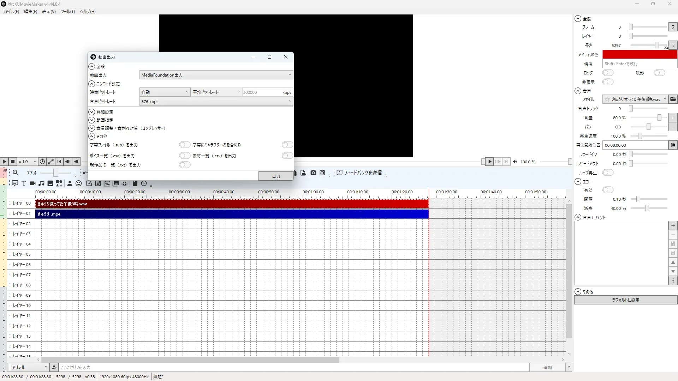Click the デフォルトに設定 button
The height and width of the screenshot is (381, 678).
click(625, 300)
